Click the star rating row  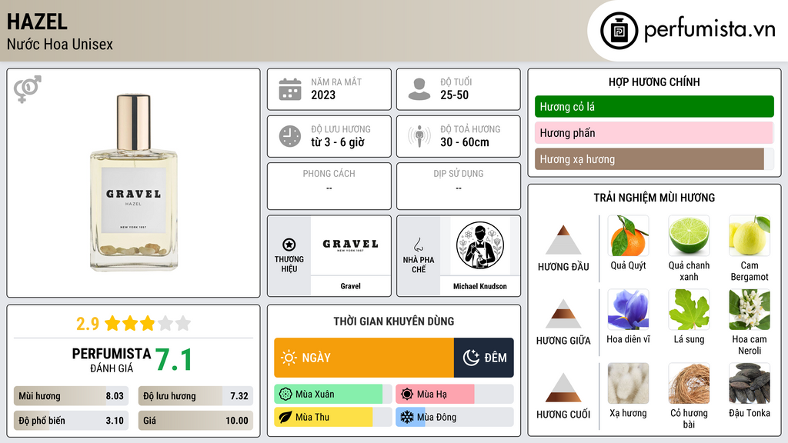[x=148, y=324]
